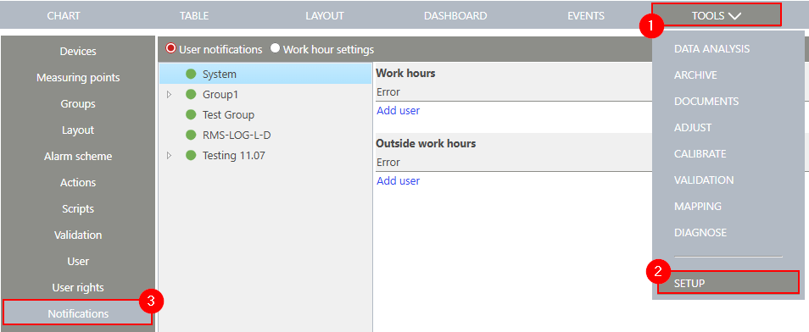This screenshot has width=809, height=332.
Task: Click the green status dot beside Test Group
Action: pos(191,115)
